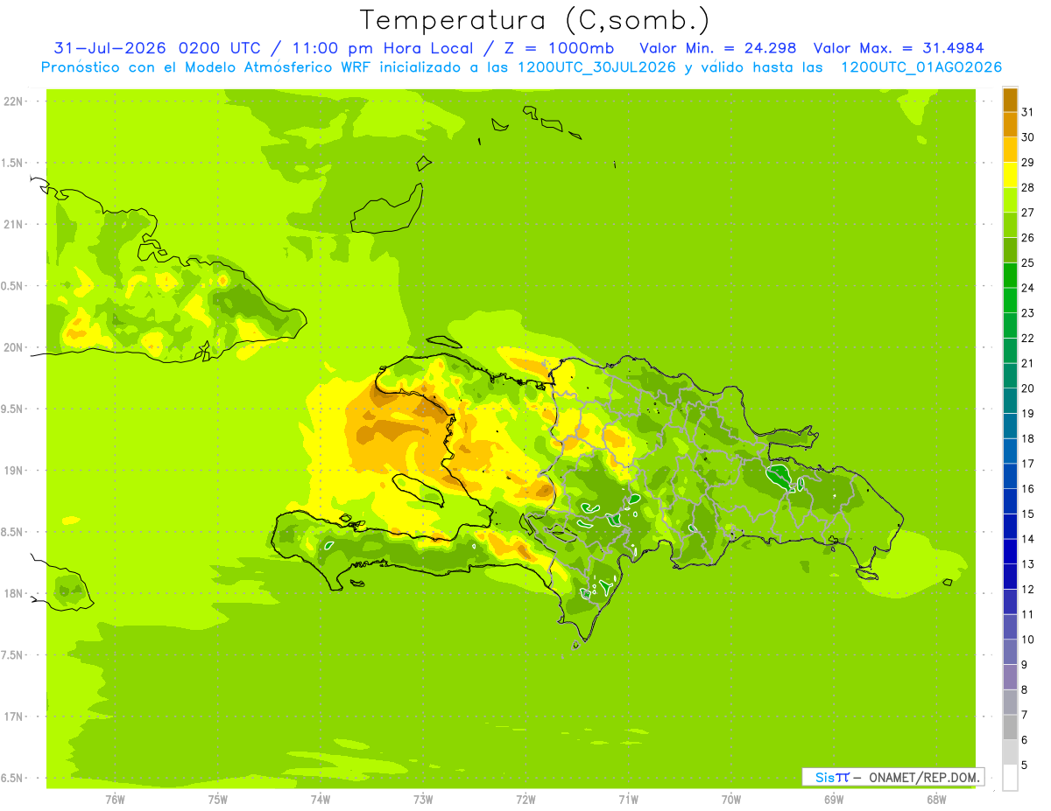Screen dimensions: 1051x811
Task: Click the longitude axis label "76W"
Action: point(115,800)
